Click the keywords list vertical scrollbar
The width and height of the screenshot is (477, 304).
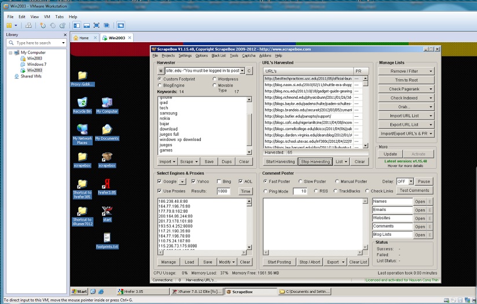(x=249, y=126)
